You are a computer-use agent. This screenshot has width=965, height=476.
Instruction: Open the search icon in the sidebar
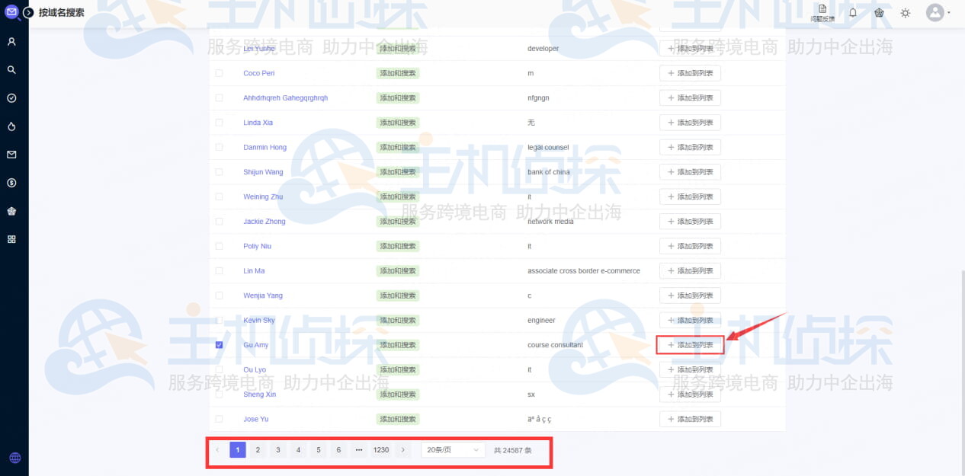[14, 69]
